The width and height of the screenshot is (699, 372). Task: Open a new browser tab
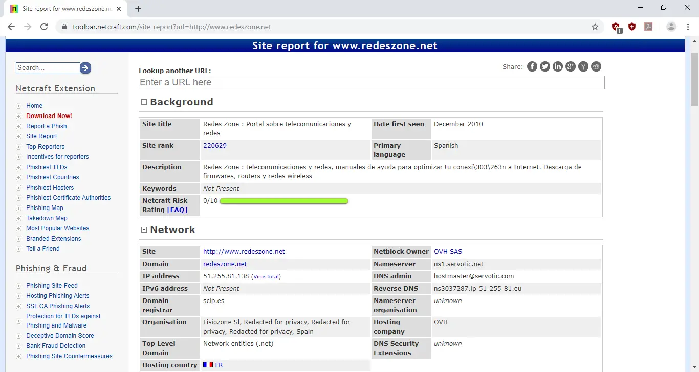[x=138, y=9]
